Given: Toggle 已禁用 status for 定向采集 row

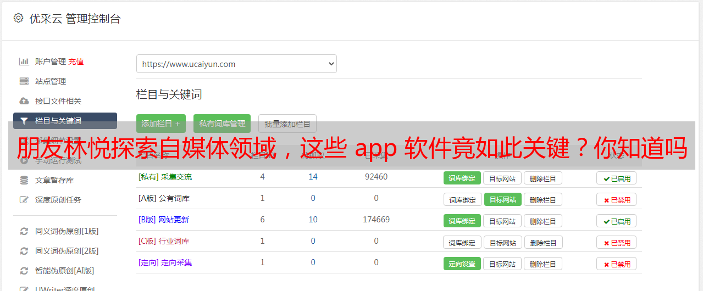Looking at the screenshot, I should pos(616,264).
